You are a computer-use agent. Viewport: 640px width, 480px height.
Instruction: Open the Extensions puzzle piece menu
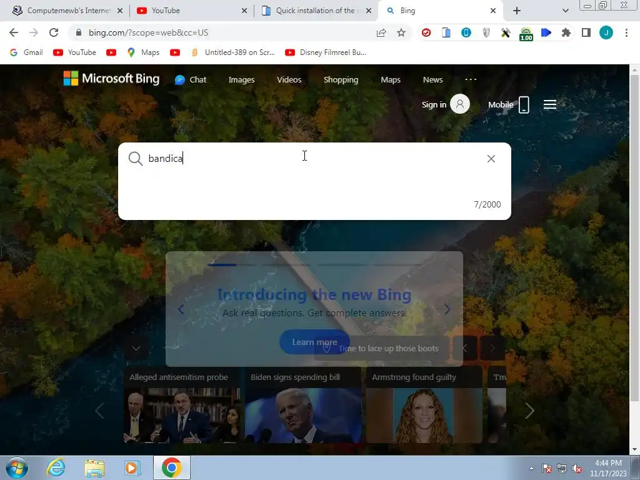pyautogui.click(x=566, y=32)
